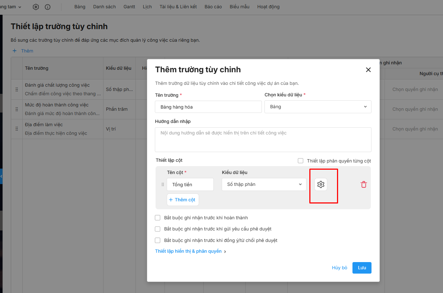
Task: Open Chọn kiểu dữ liệu dropdown showing Bảng
Action: point(318,107)
